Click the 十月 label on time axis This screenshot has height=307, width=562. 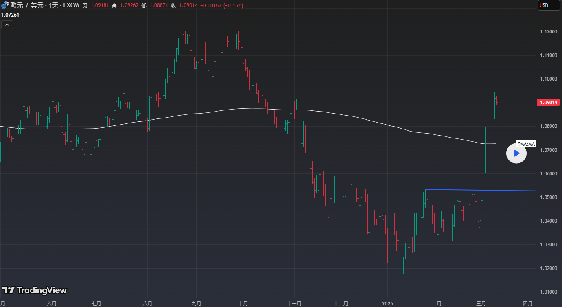point(243,303)
